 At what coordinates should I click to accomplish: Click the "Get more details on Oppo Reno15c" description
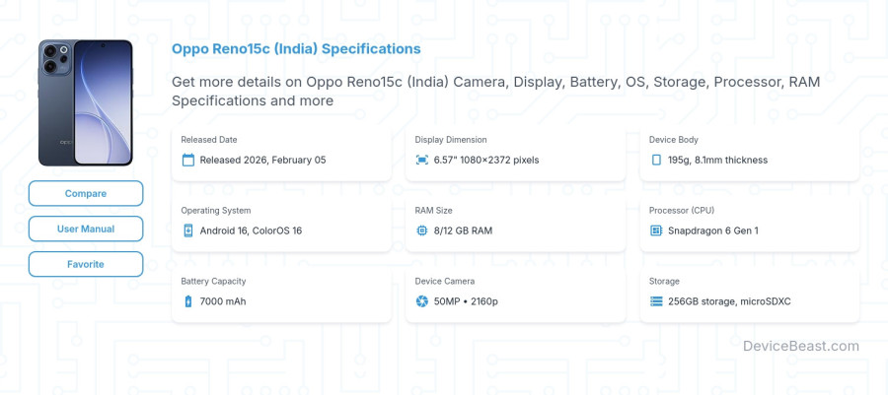496,91
